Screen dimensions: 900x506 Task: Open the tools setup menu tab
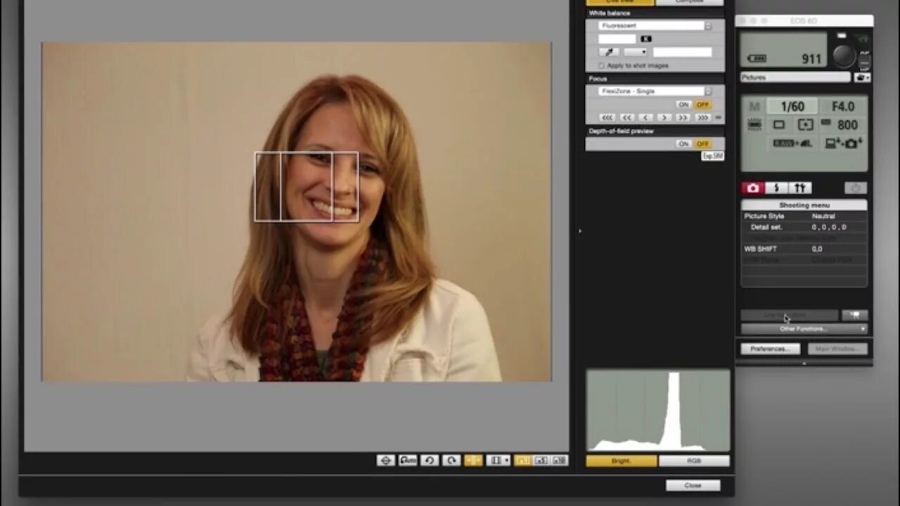point(800,188)
